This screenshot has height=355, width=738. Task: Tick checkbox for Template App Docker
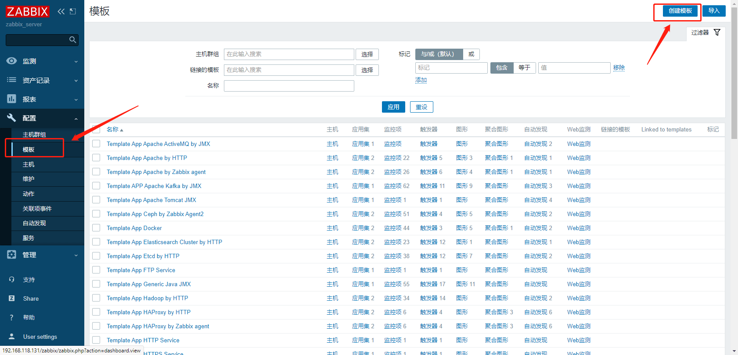coord(96,228)
